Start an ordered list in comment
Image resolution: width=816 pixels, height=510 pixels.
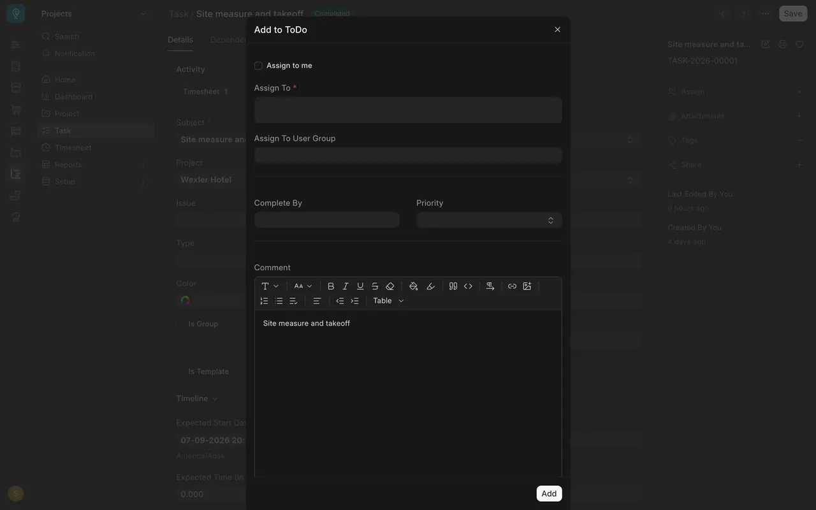click(x=264, y=301)
